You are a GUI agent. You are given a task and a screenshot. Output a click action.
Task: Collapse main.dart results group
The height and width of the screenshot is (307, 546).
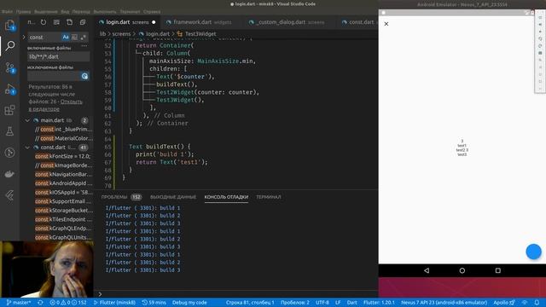pos(27,120)
